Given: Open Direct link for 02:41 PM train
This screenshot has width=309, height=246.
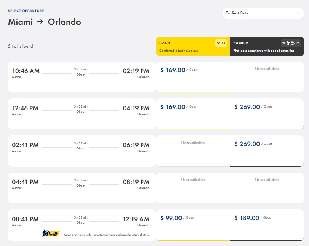Looking at the screenshot, I should (81, 148).
